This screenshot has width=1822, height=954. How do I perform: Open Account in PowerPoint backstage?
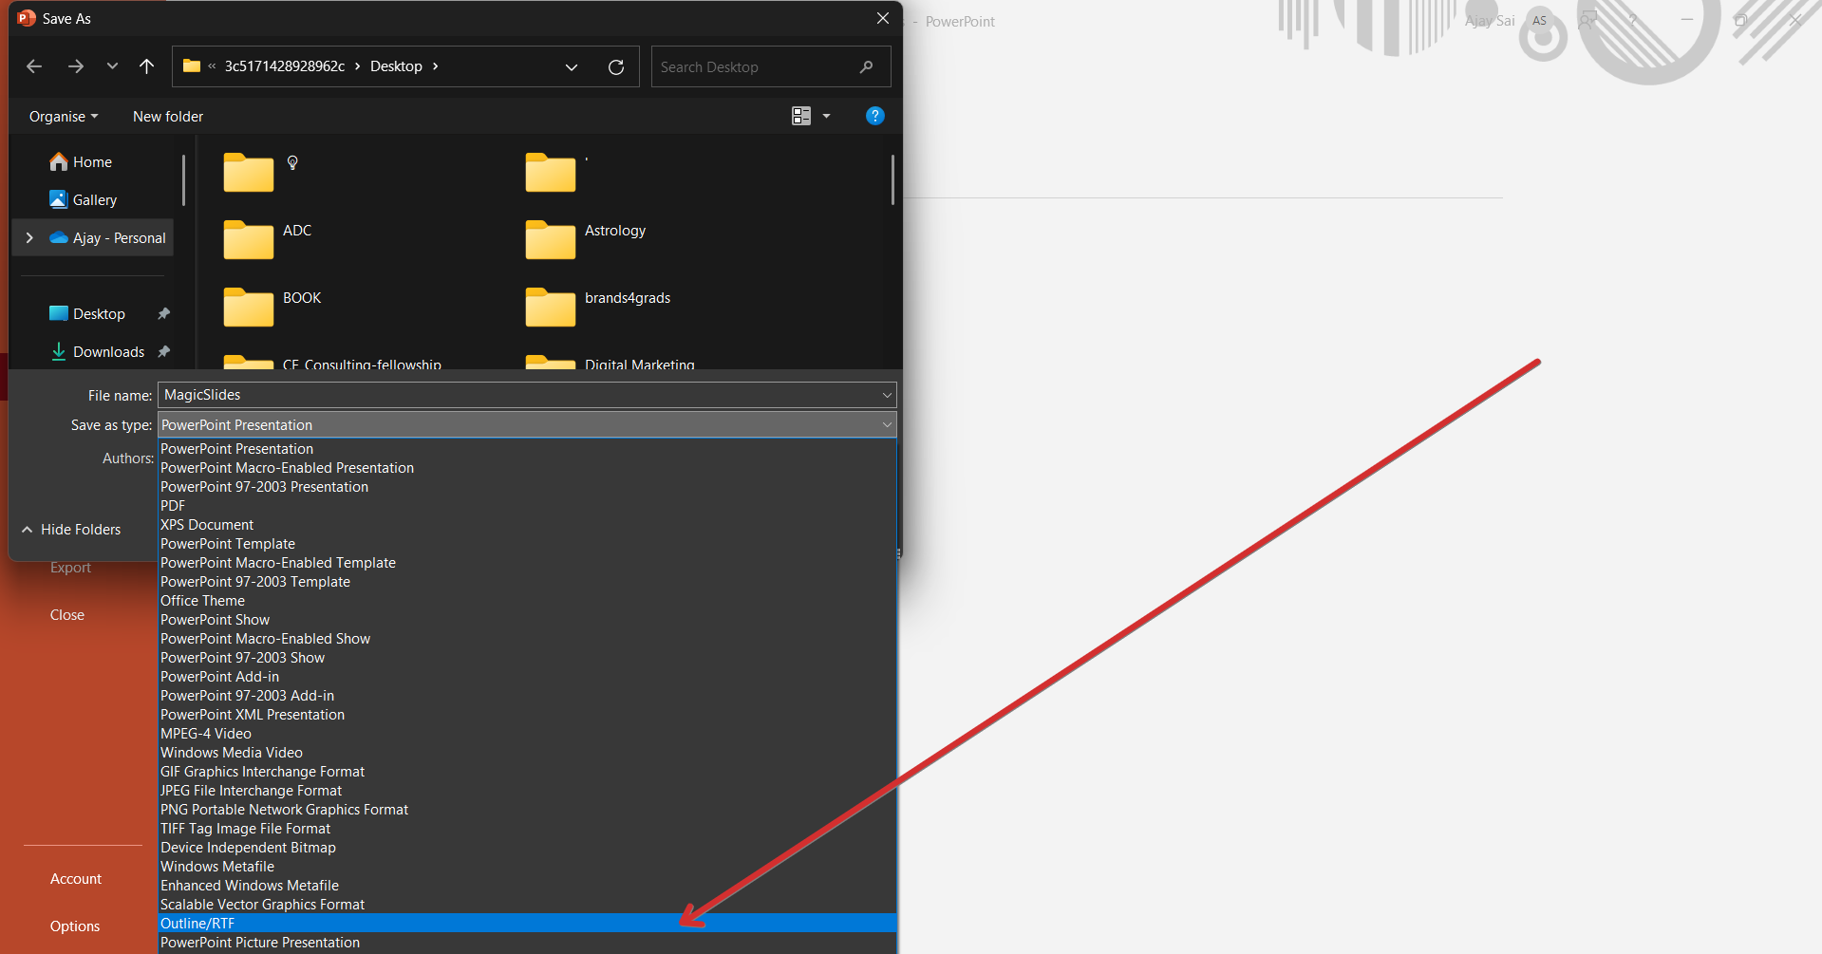pos(76,879)
